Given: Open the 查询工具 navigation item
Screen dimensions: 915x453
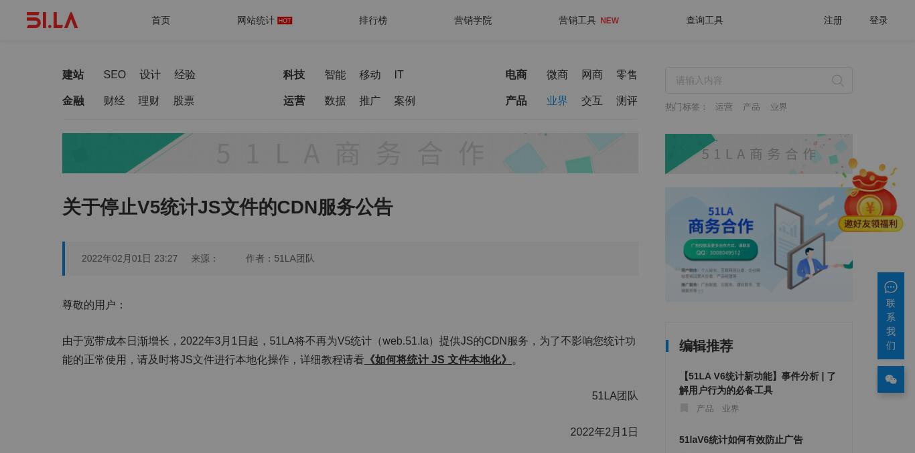Looking at the screenshot, I should [705, 20].
